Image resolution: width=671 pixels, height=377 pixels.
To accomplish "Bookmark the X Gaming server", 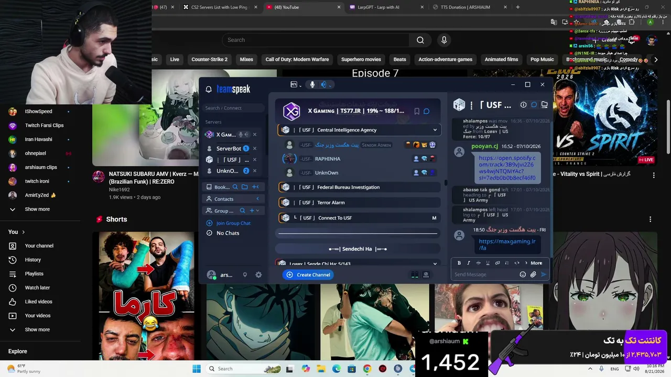I will 417,111.
